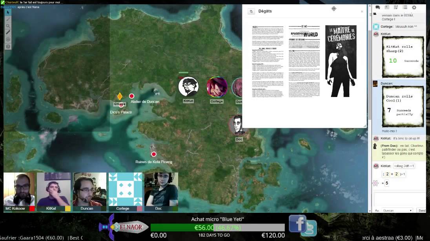430x241 pixels.
Task: Click the 'rolling 2d6+1' roll formula
Action: click(x=404, y=166)
